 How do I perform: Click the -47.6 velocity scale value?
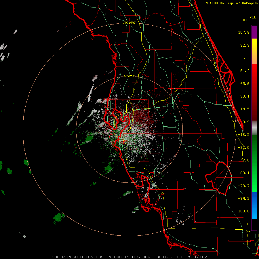click(x=244, y=160)
